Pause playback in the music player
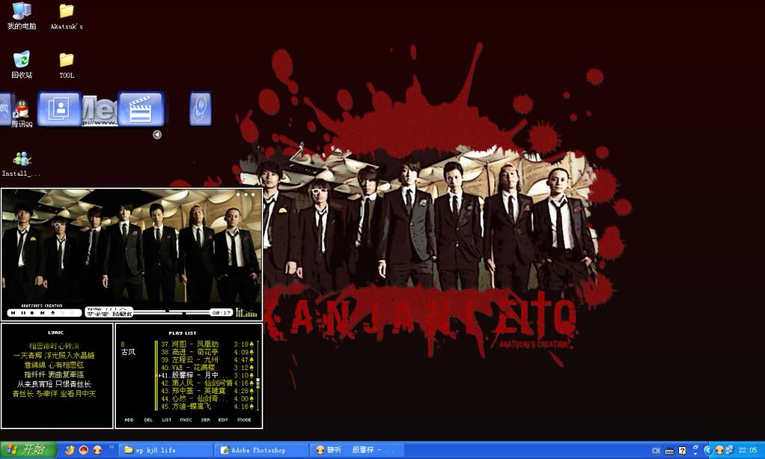This screenshot has height=459, width=765. (x=22, y=312)
